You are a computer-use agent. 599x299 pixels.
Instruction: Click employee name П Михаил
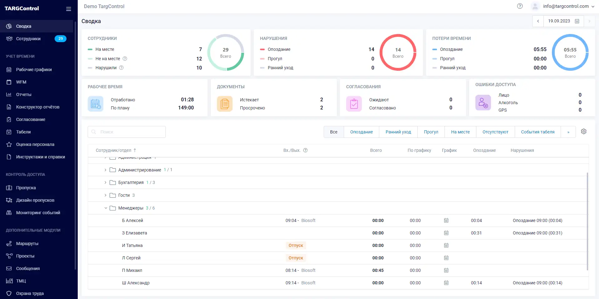(132, 270)
